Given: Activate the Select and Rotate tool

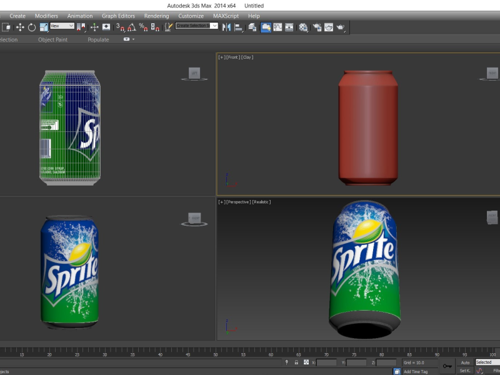Looking at the screenshot, I should (32, 27).
